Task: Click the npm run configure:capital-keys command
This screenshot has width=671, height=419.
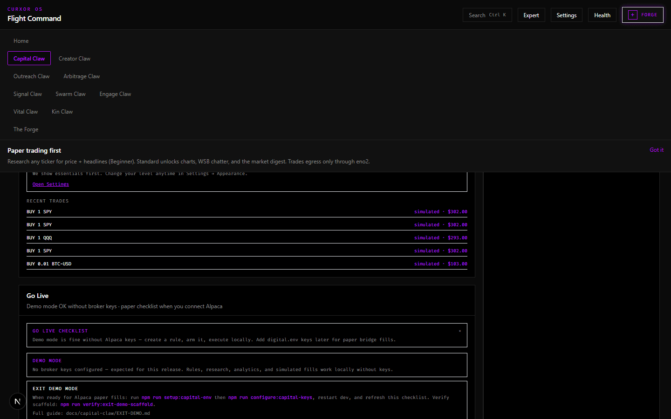Action: (x=270, y=398)
